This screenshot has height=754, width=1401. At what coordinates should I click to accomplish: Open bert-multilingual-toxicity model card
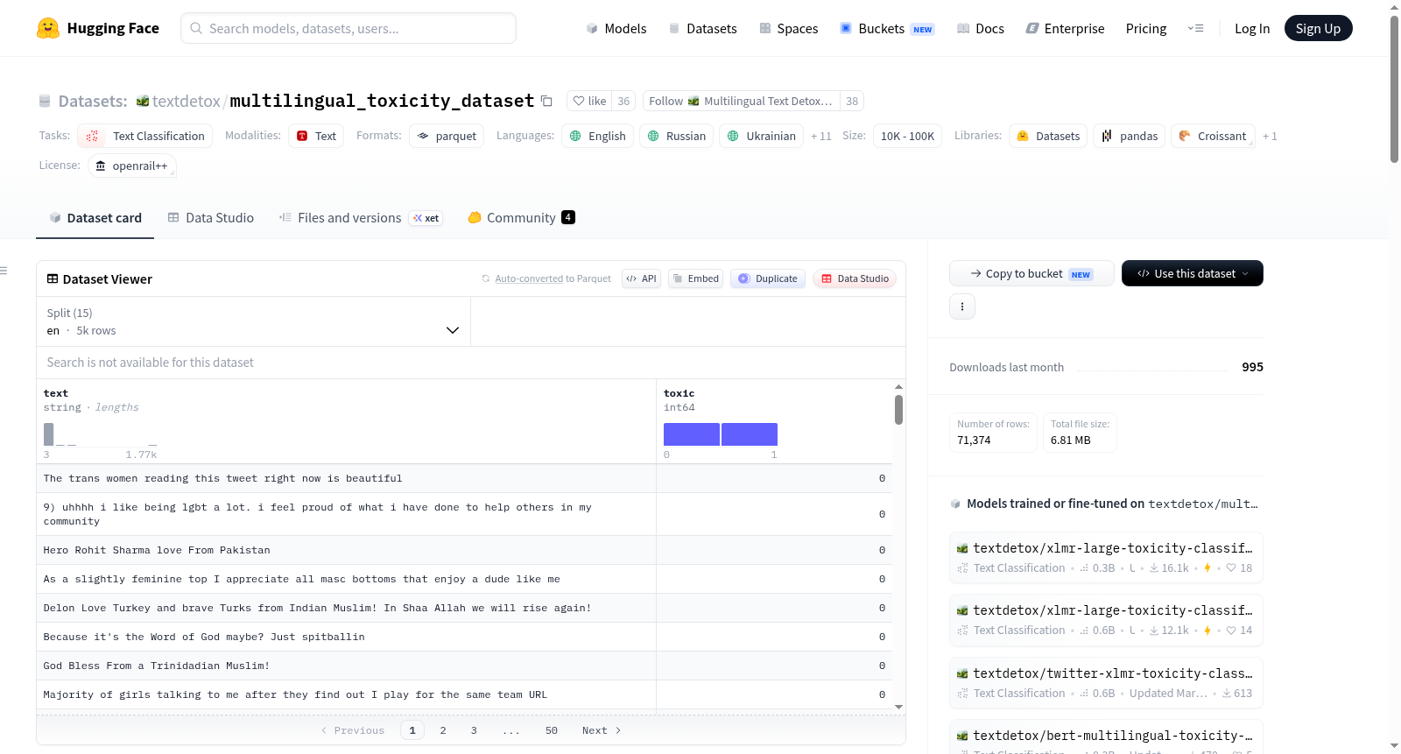pyautogui.click(x=1106, y=737)
